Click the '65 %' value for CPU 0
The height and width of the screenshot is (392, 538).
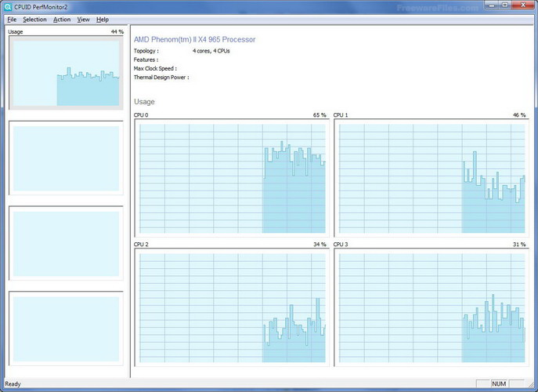(x=320, y=115)
